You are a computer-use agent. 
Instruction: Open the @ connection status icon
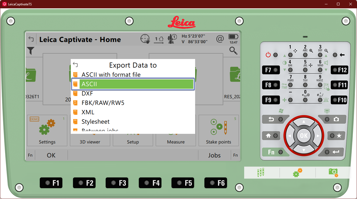pos(220,39)
